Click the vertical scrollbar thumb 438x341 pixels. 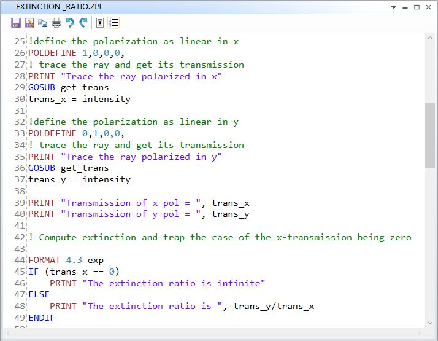click(x=429, y=135)
